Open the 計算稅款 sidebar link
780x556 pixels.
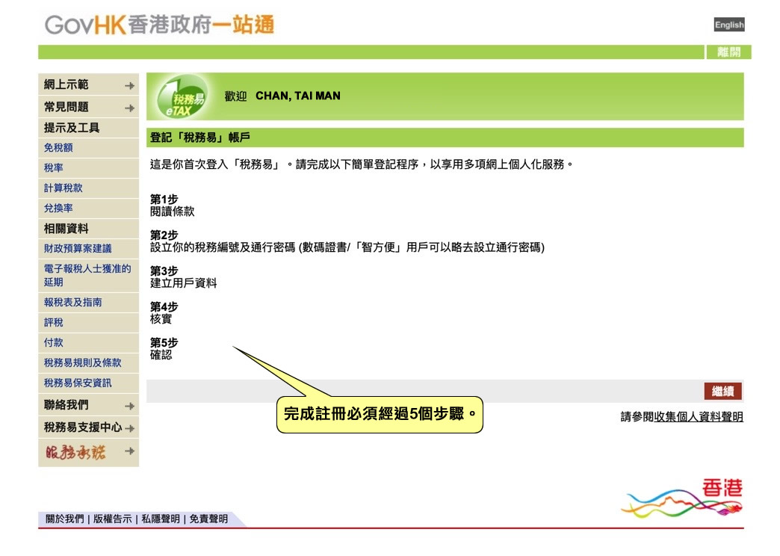pyautogui.click(x=64, y=188)
